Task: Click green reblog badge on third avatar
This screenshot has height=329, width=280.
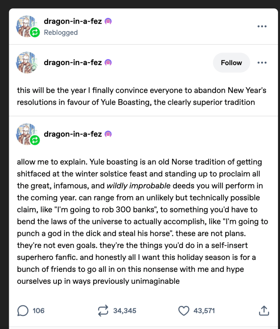Action: [35, 140]
